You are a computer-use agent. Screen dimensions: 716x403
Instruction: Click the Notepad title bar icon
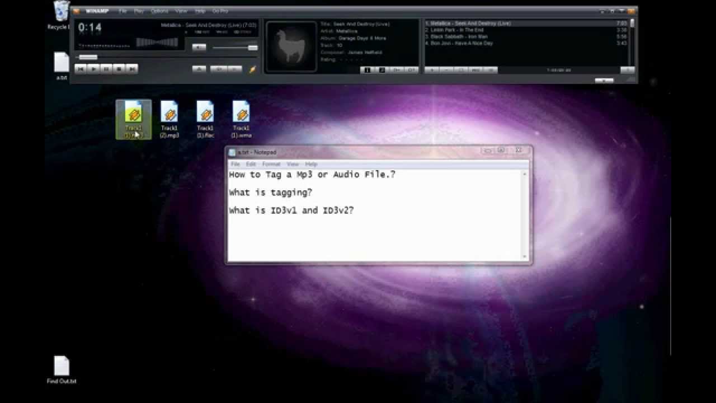pos(232,152)
